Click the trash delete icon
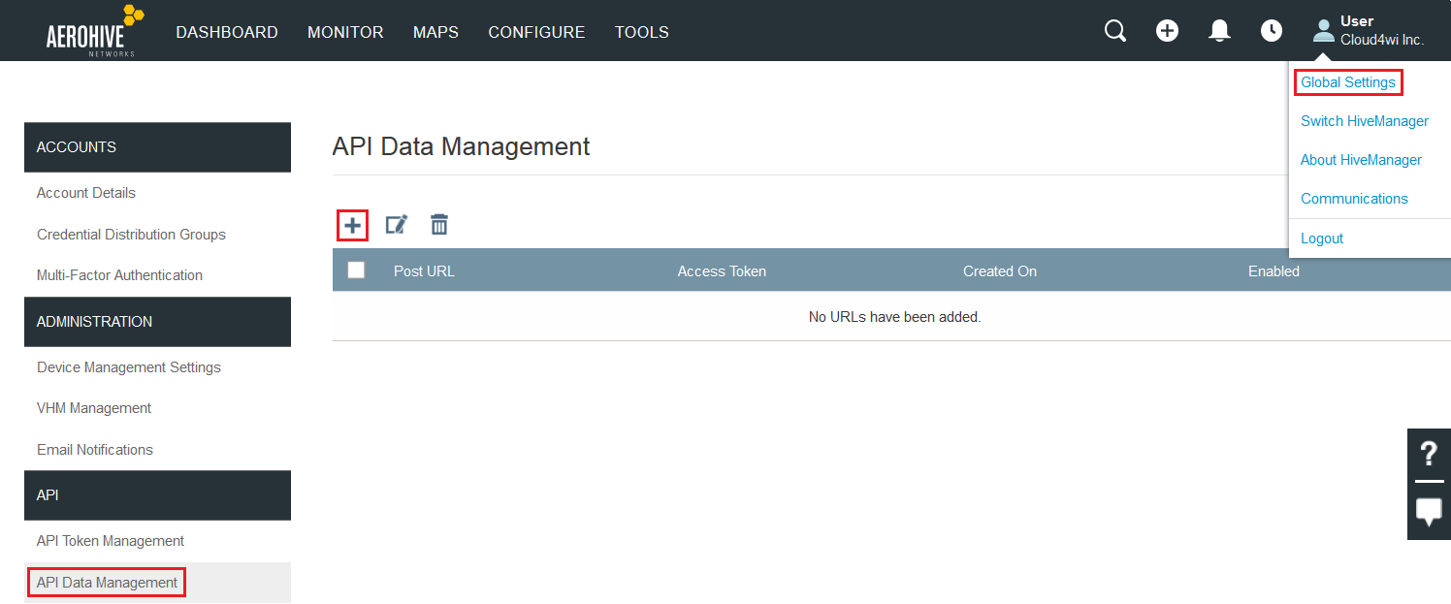 click(x=439, y=225)
